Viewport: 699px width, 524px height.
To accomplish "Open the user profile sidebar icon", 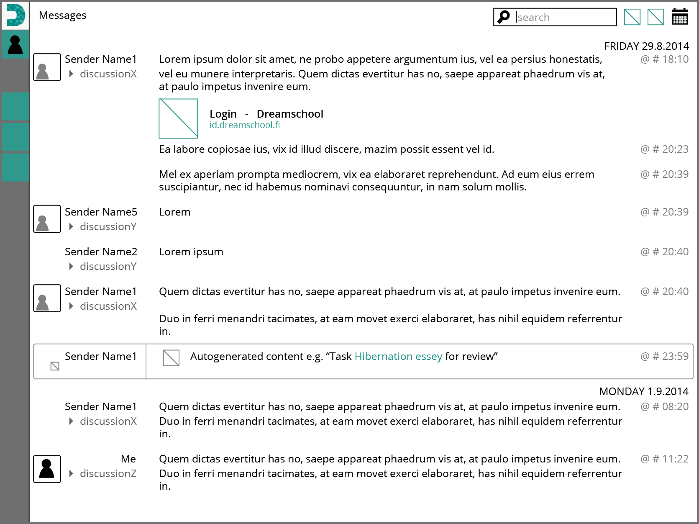I will (15, 44).
